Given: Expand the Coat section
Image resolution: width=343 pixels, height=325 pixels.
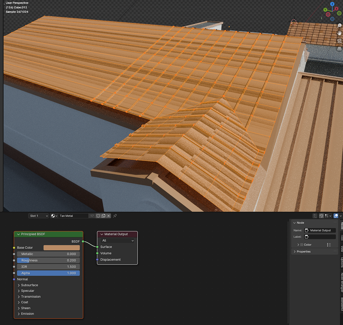Looking at the screenshot, I should (19, 303).
